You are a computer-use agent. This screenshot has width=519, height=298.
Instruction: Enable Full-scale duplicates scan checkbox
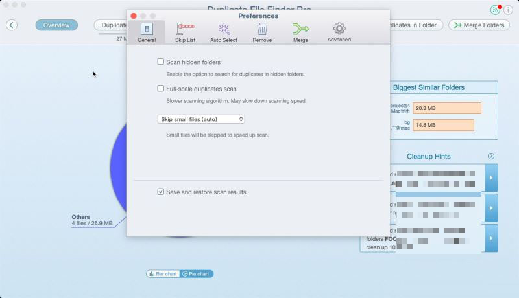(160, 89)
